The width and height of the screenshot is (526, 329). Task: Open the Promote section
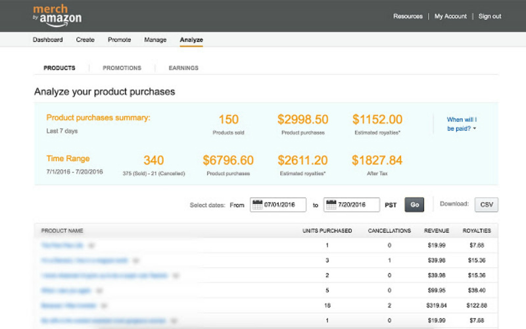(x=119, y=40)
